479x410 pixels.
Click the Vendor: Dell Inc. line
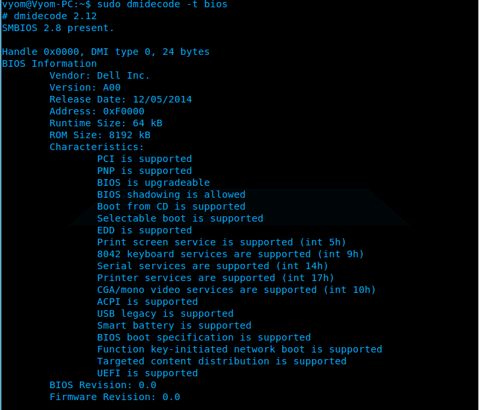click(100, 76)
